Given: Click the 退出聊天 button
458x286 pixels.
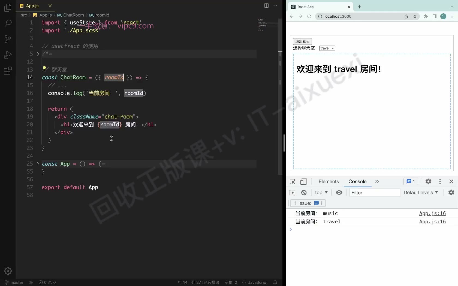Looking at the screenshot, I should pyautogui.click(x=302, y=41).
